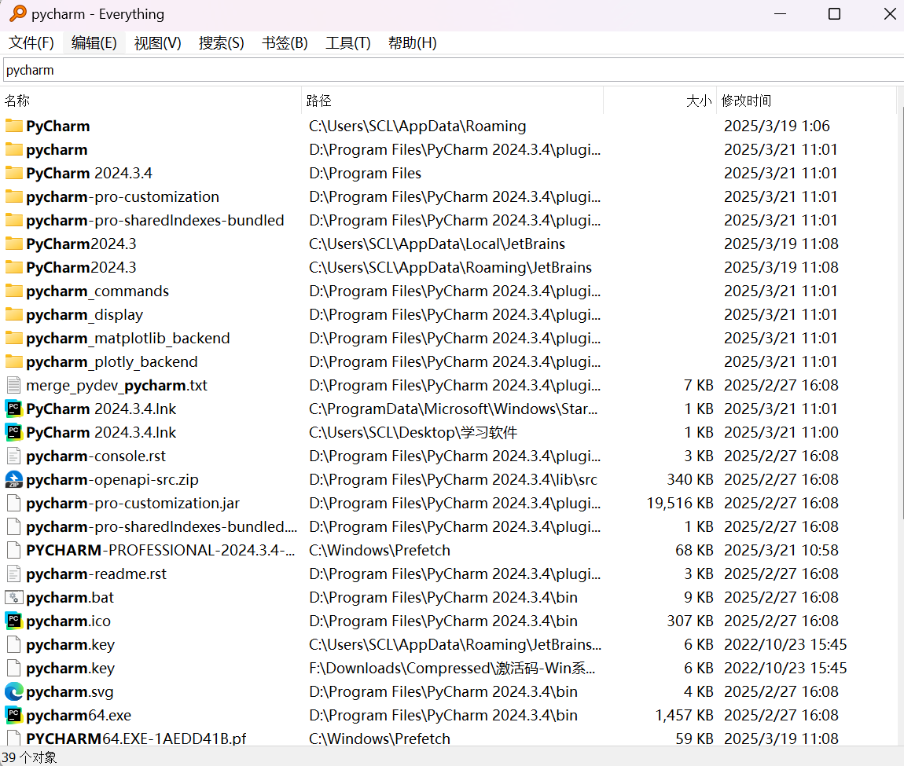Open the 书签(B) menu
The width and height of the screenshot is (904, 766).
pos(285,43)
